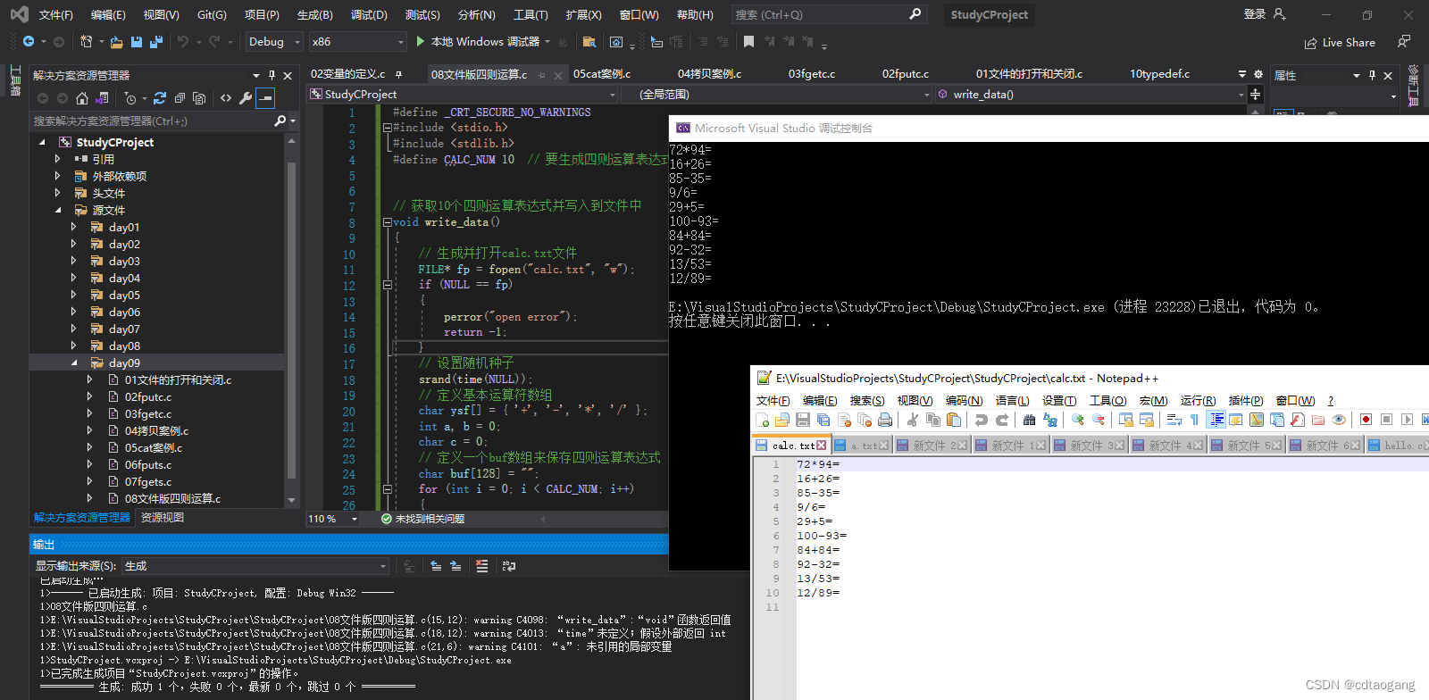Toggle preview selected items button in Solution Explorer
This screenshot has width=1429, height=700.
[x=265, y=98]
